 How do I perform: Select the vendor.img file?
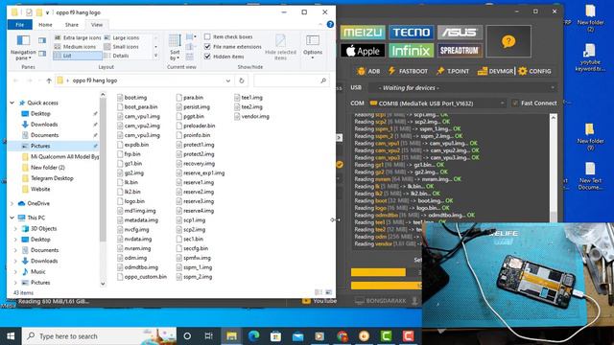[x=251, y=116]
